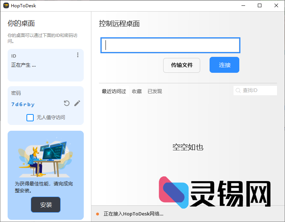Screen dimensions: 285x222
Task: Click the 你的桌面 heading
Action: coord(21,24)
